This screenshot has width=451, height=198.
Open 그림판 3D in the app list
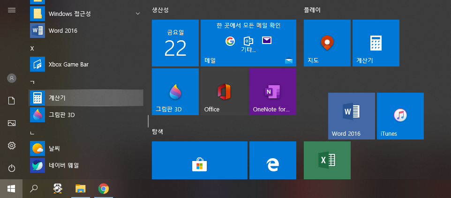coord(86,115)
